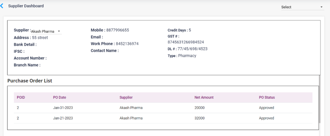The width and height of the screenshot is (330, 136).
Task: Click the GST number 8745631266984524
Action: coord(186,42)
